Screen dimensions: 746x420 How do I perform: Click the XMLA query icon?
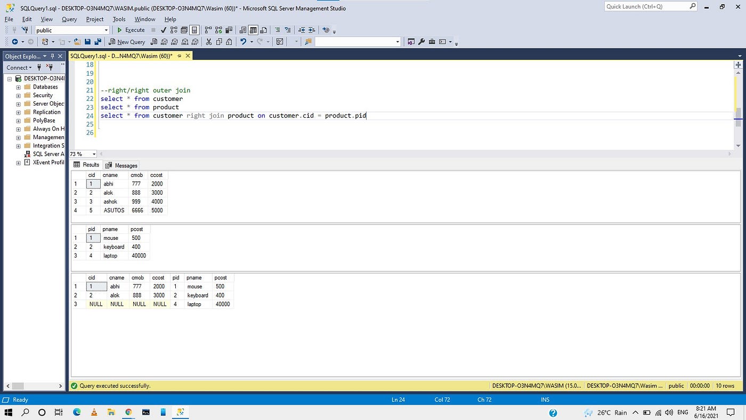[185, 42]
